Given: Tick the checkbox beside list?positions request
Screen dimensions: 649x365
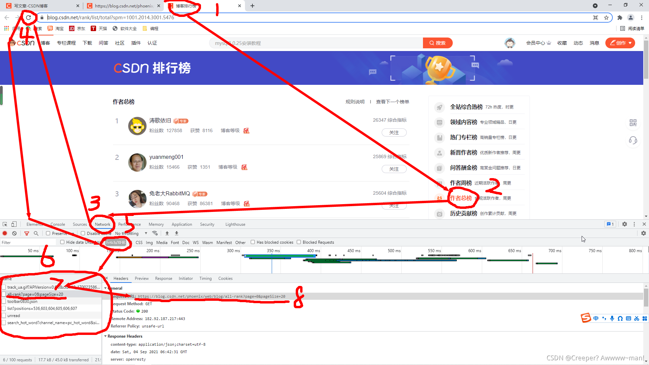Looking at the screenshot, I should pos(4,308).
